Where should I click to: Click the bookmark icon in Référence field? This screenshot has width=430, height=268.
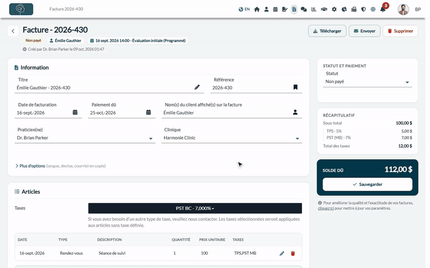click(x=295, y=87)
